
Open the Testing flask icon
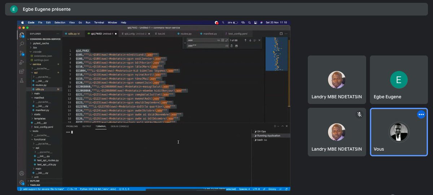(x=22, y=81)
